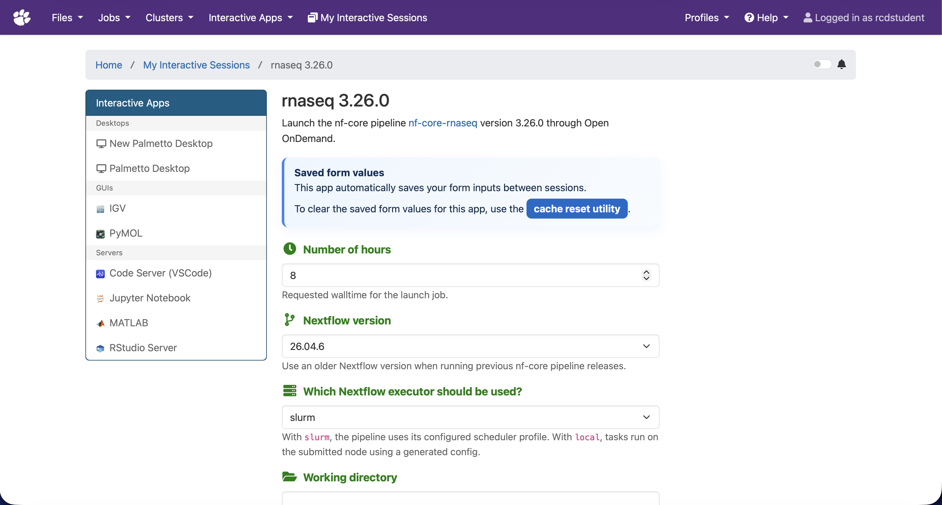Image resolution: width=942 pixels, height=505 pixels.
Task: Click the notification bell icon
Action: (x=841, y=64)
